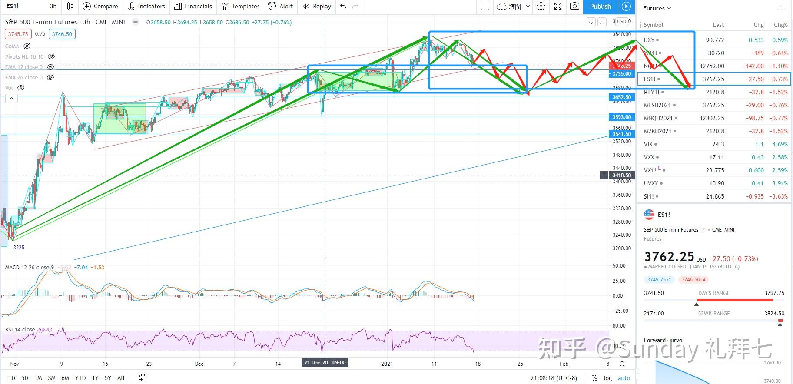Select the All time range

121,378
